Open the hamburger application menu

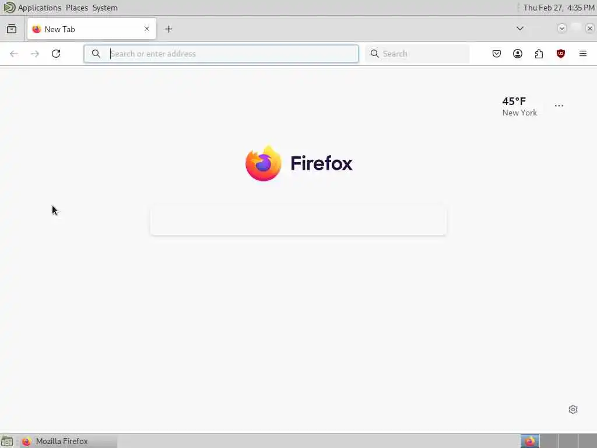click(583, 54)
